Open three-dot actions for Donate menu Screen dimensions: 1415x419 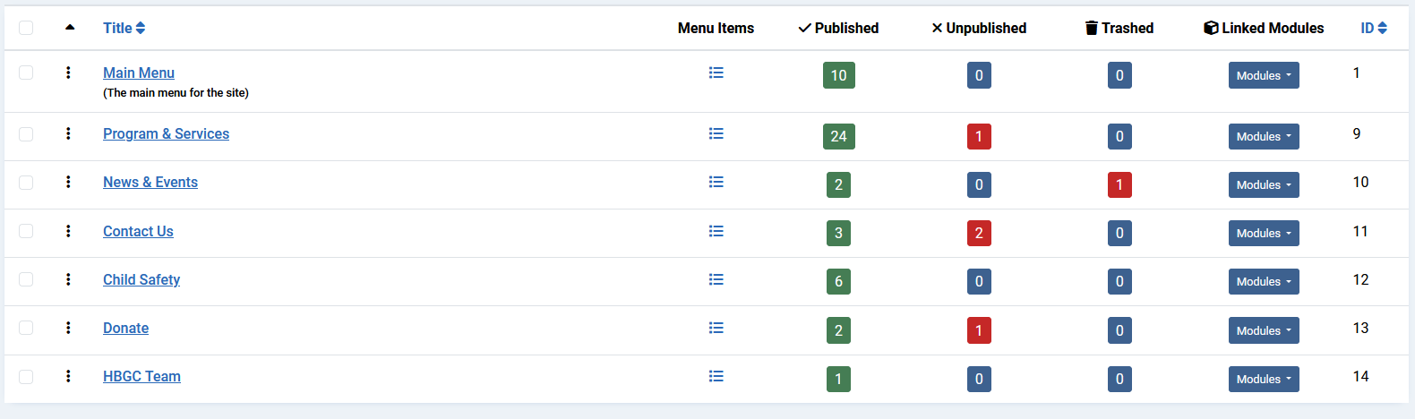68,328
